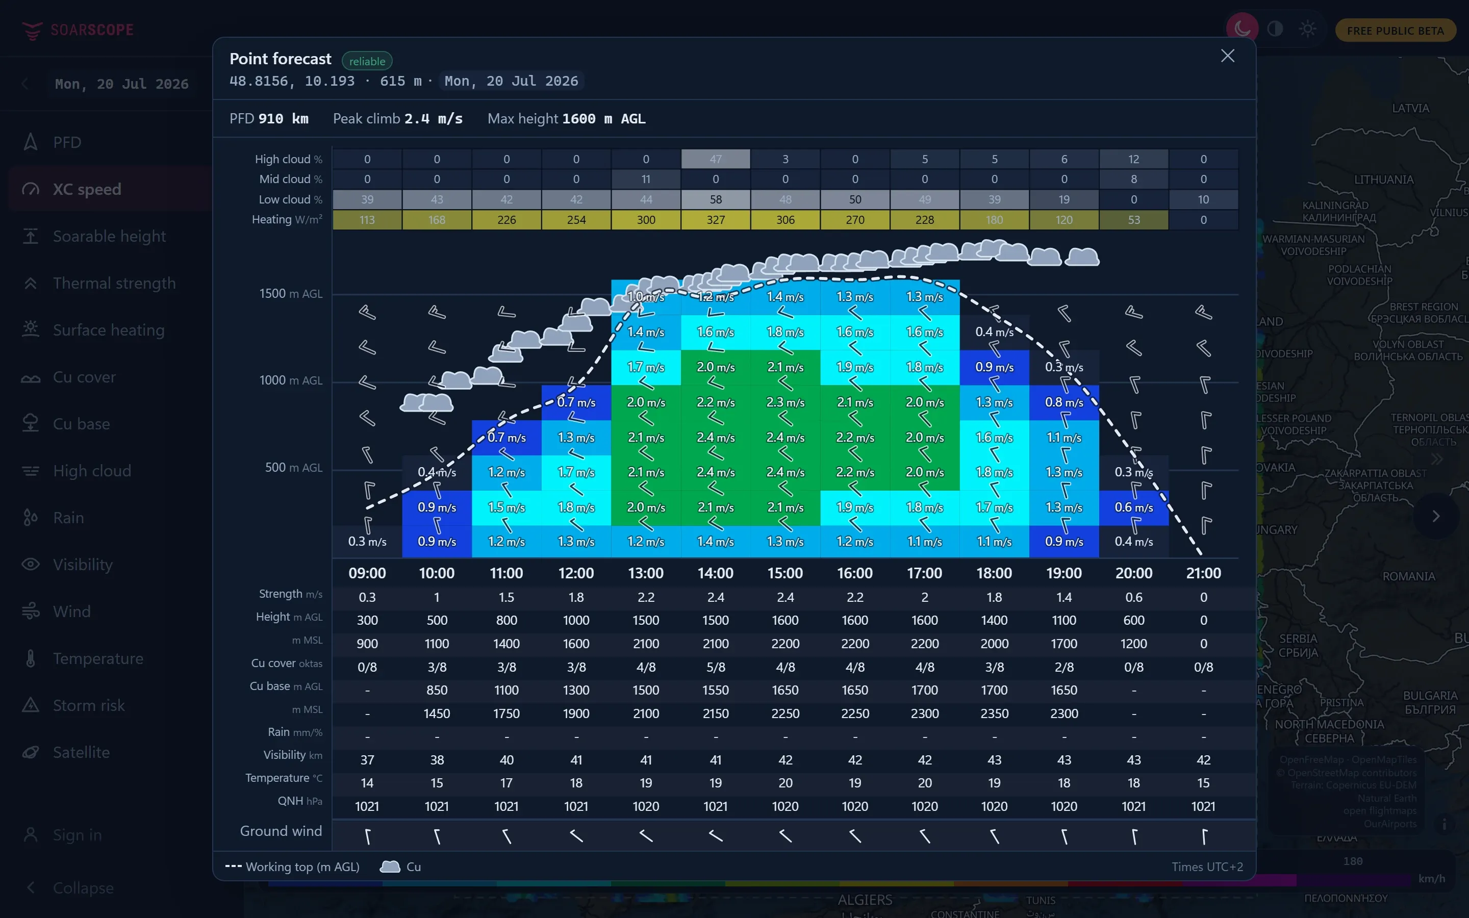The height and width of the screenshot is (918, 1469).
Task: Click the Storm risk warning icon
Action: coord(31,705)
